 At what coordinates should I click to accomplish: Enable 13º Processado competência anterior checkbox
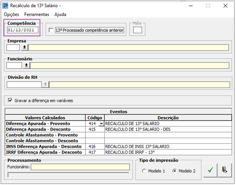(x=51, y=30)
